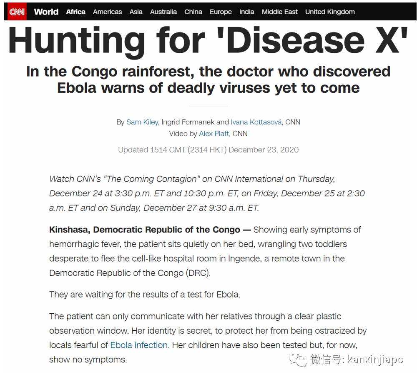The height and width of the screenshot is (379, 417).
Task: Click the CNN logo icon
Action: tap(17, 12)
